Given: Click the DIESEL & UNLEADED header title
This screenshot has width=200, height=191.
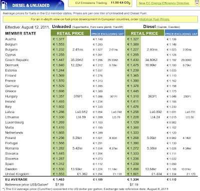Looking at the screenshot, I should point(31,5).
